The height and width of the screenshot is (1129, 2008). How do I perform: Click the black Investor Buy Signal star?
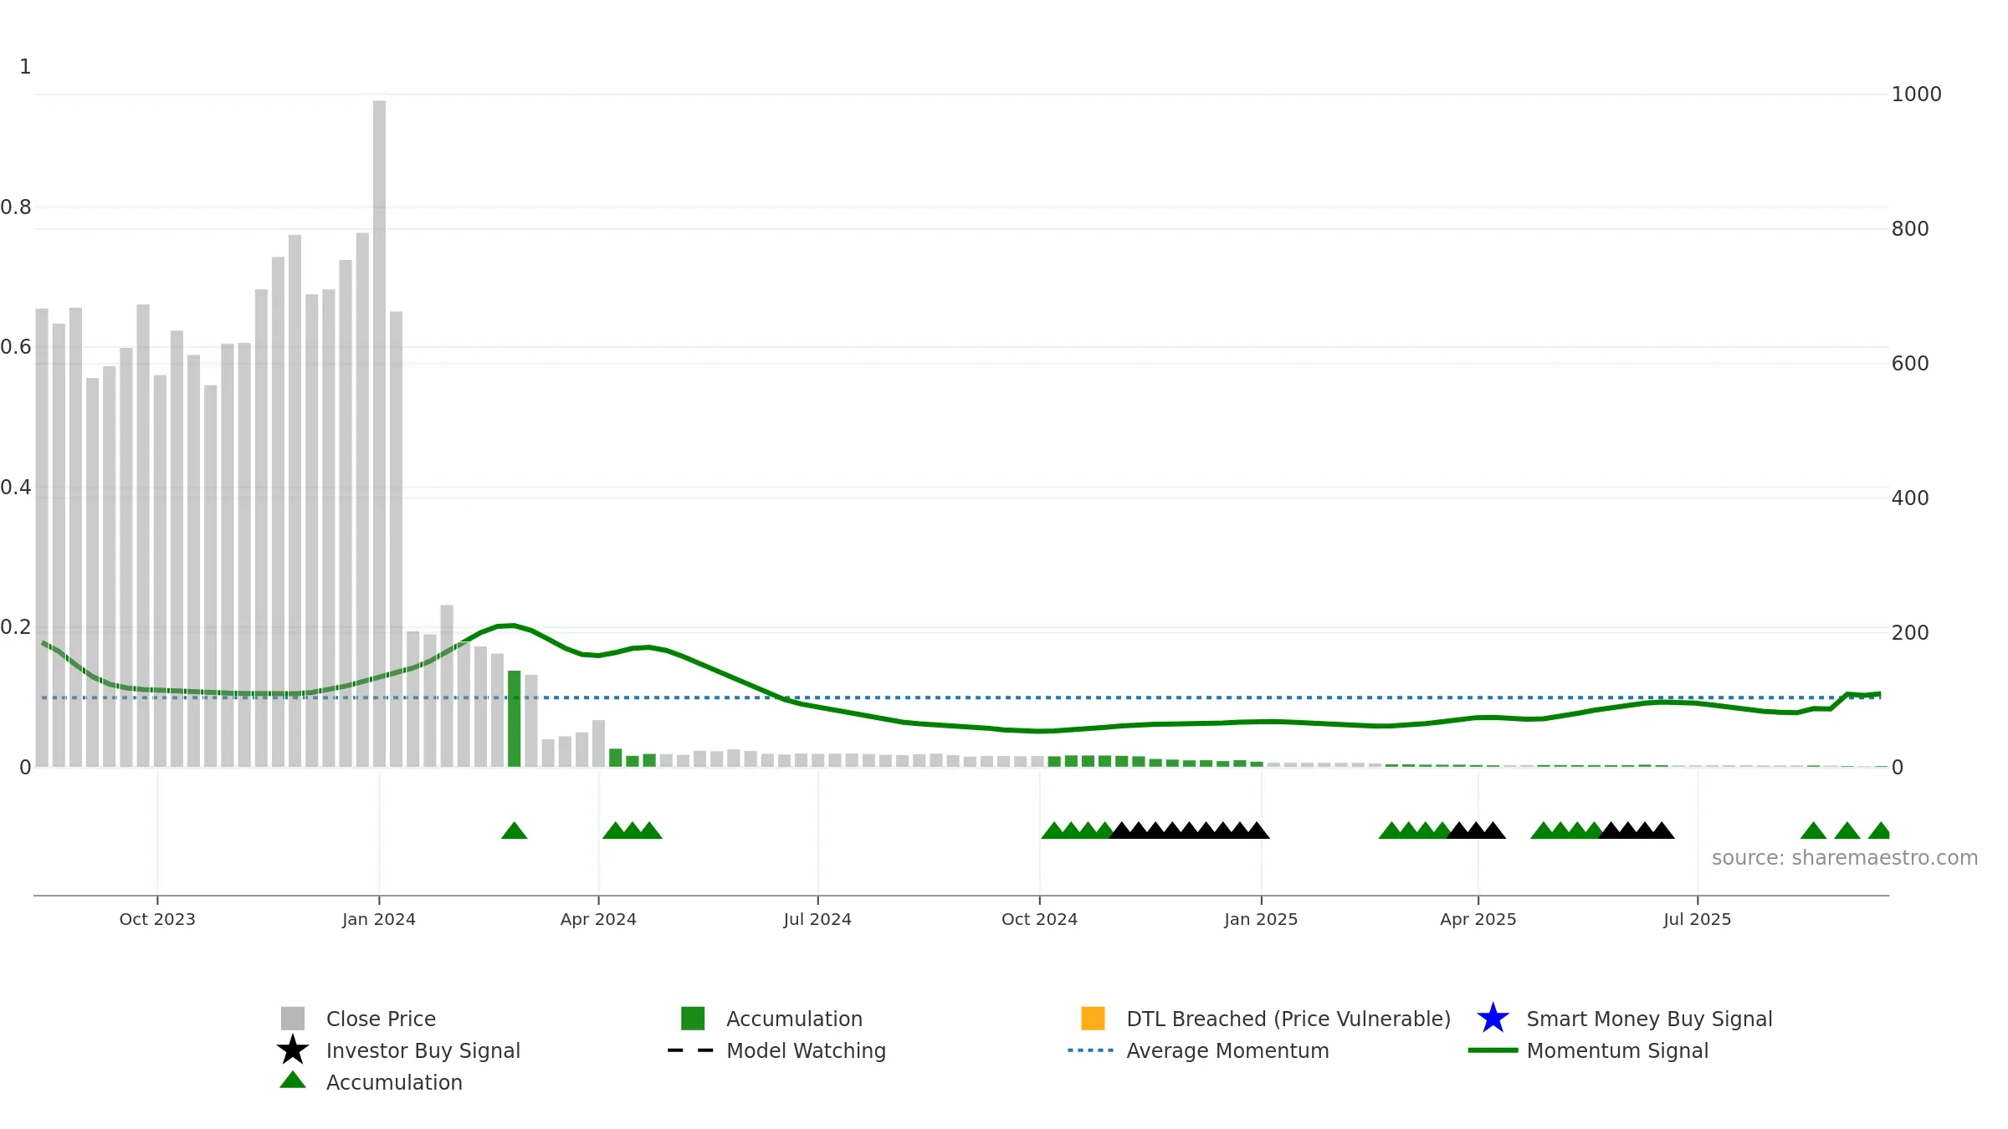tap(293, 1050)
